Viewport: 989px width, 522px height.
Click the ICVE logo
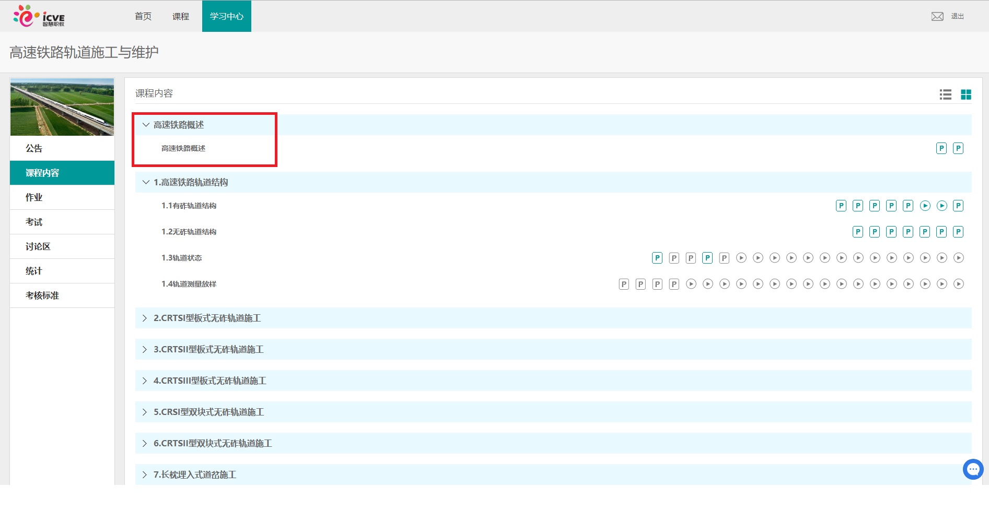(39, 16)
